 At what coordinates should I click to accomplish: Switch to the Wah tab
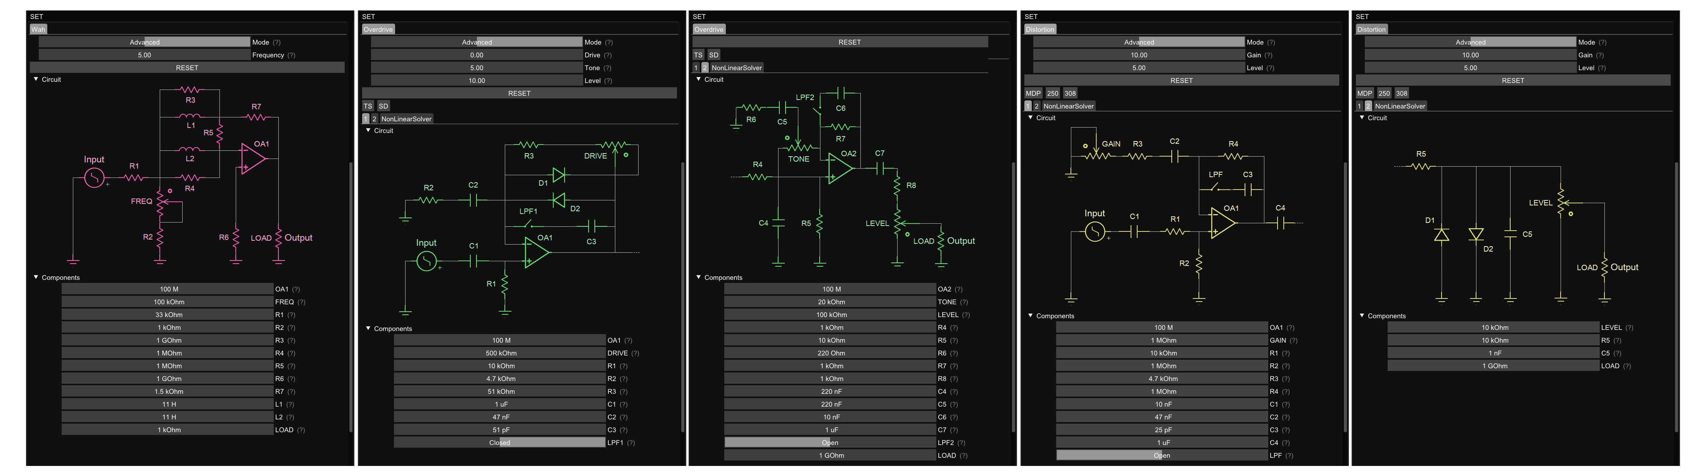click(38, 29)
